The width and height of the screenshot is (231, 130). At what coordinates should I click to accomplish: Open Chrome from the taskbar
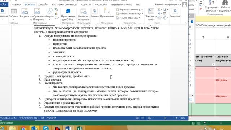click(x=23, y=128)
